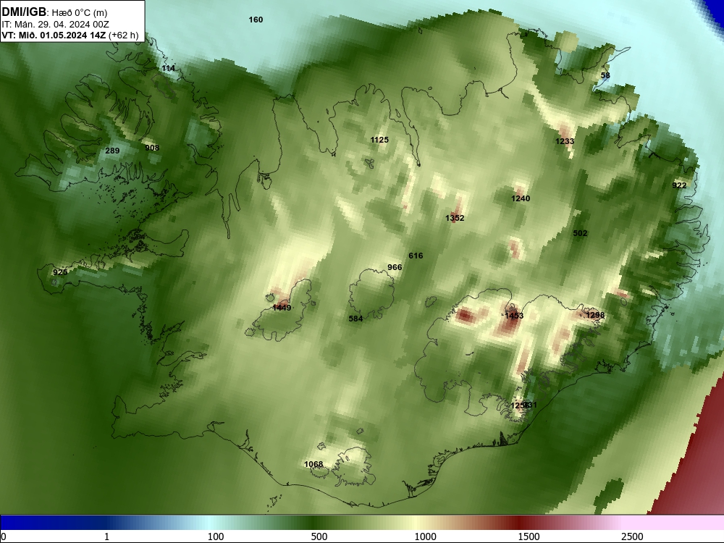This screenshot has width=724, height=543.
Task: Click the map value 922
Action: [679, 185]
